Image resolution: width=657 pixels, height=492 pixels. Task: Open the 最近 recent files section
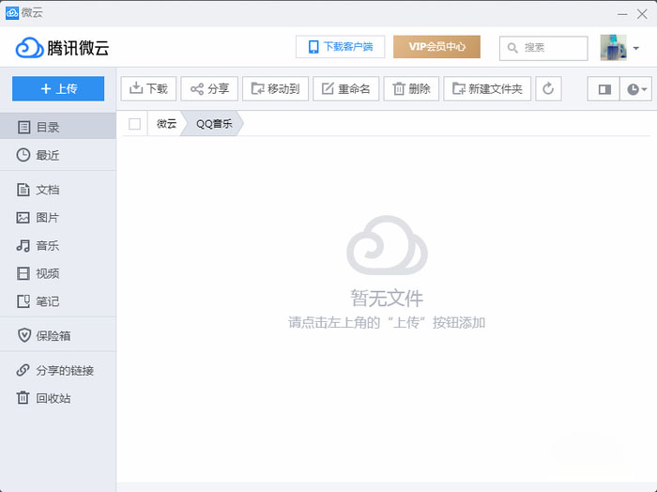click(58, 155)
